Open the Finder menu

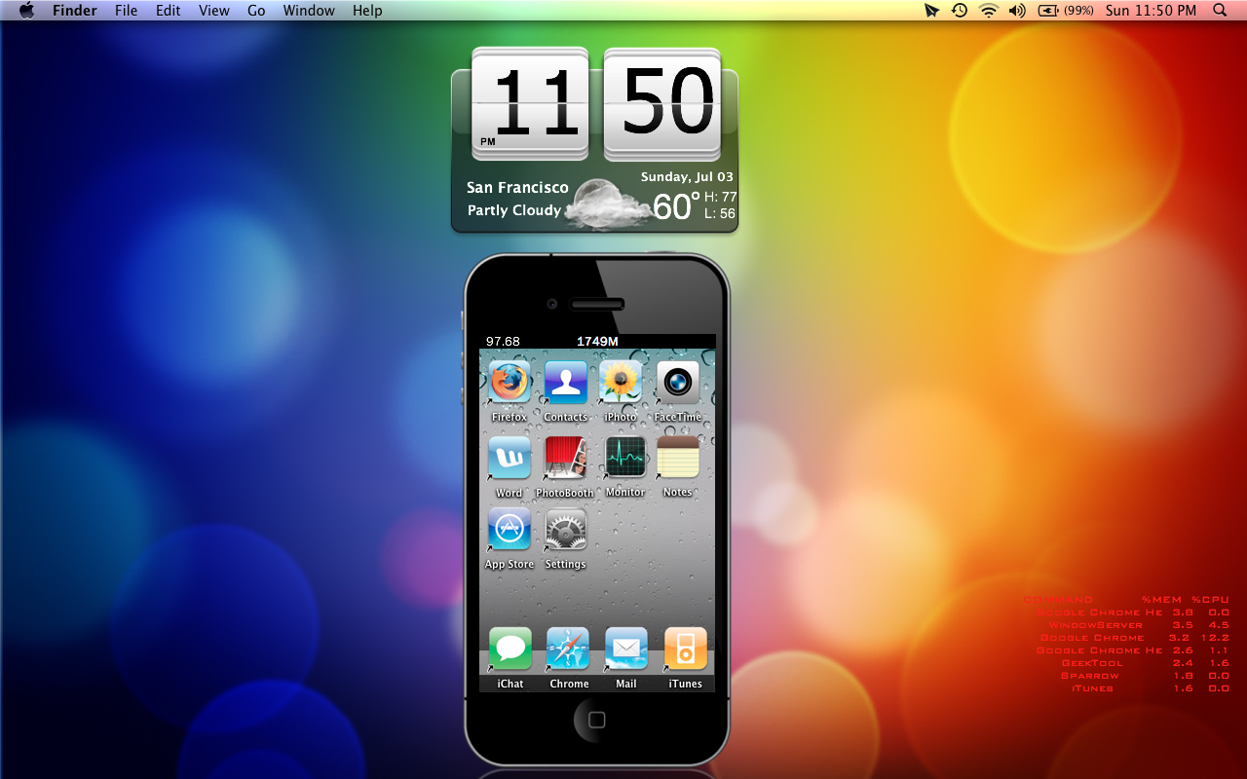pos(75,11)
